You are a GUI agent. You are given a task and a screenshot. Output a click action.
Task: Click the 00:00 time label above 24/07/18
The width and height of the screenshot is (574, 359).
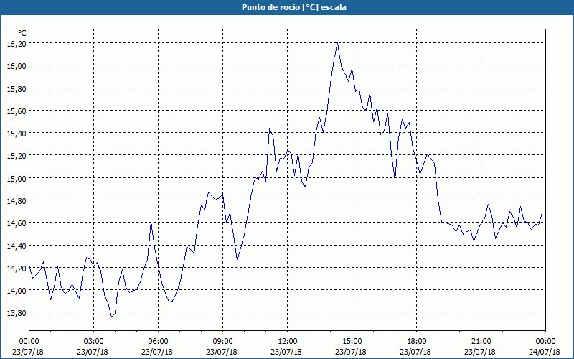pyautogui.click(x=545, y=342)
